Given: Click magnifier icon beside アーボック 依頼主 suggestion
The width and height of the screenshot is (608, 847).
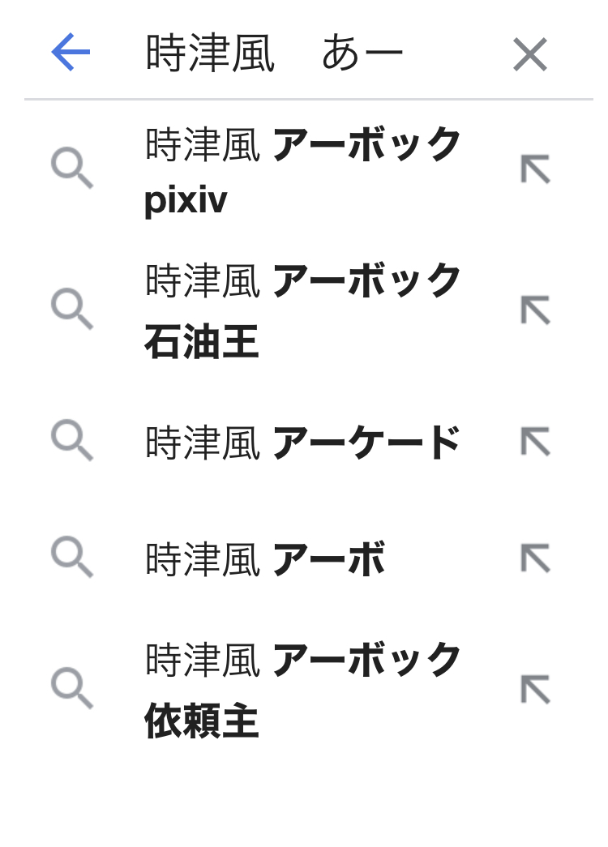Looking at the screenshot, I should click(72, 688).
